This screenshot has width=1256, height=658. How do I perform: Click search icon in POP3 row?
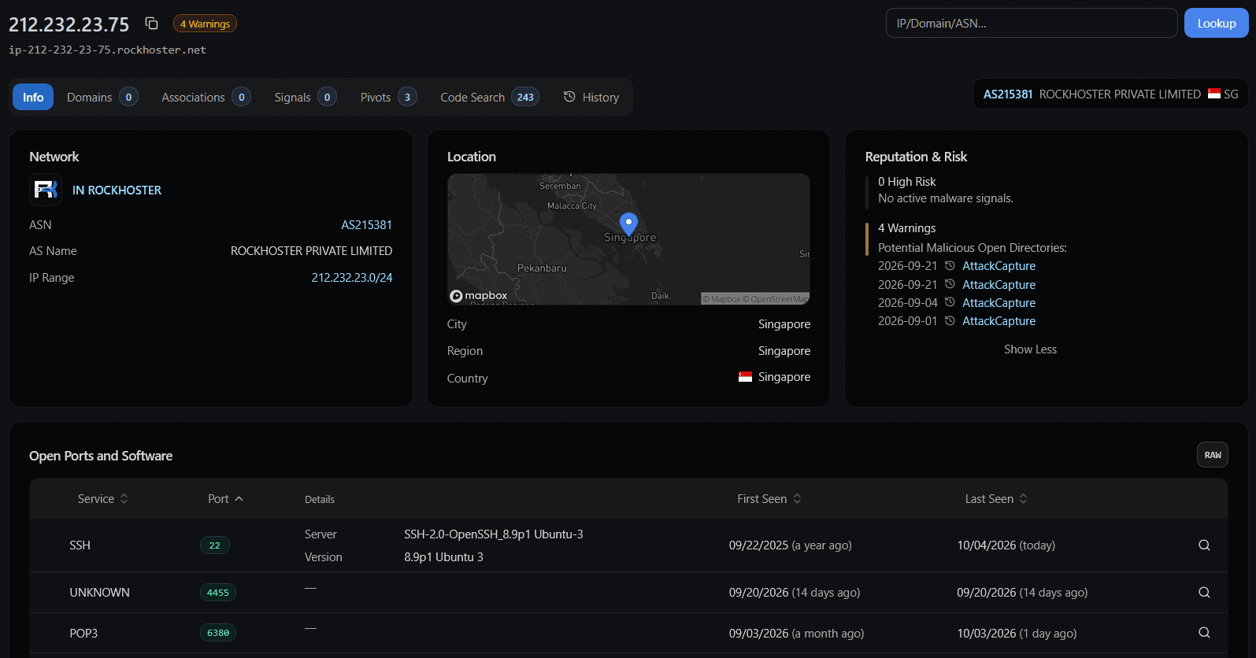tap(1204, 633)
